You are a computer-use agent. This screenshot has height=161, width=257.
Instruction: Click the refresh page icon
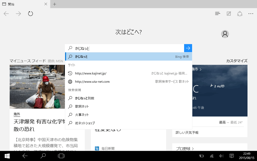pos(31,14)
